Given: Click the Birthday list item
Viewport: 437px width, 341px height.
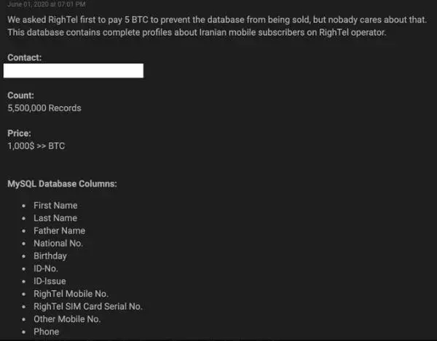Looking at the screenshot, I should (x=50, y=256).
